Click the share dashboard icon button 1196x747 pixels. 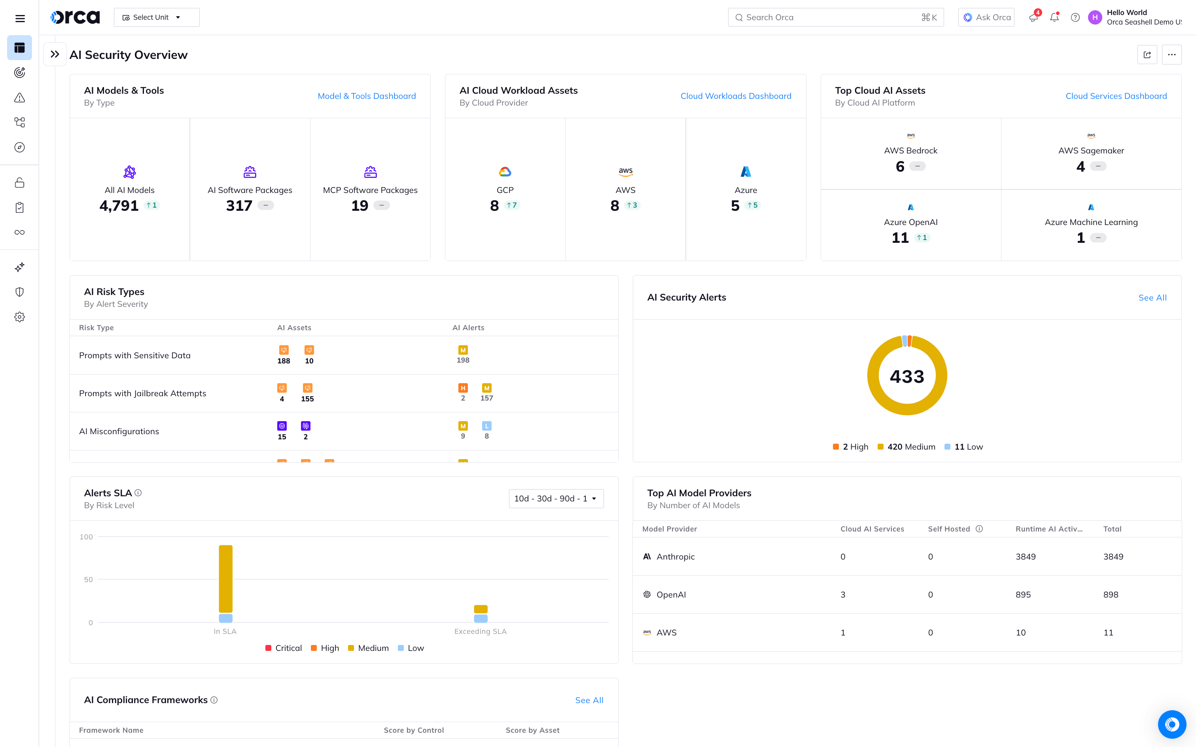(x=1147, y=55)
